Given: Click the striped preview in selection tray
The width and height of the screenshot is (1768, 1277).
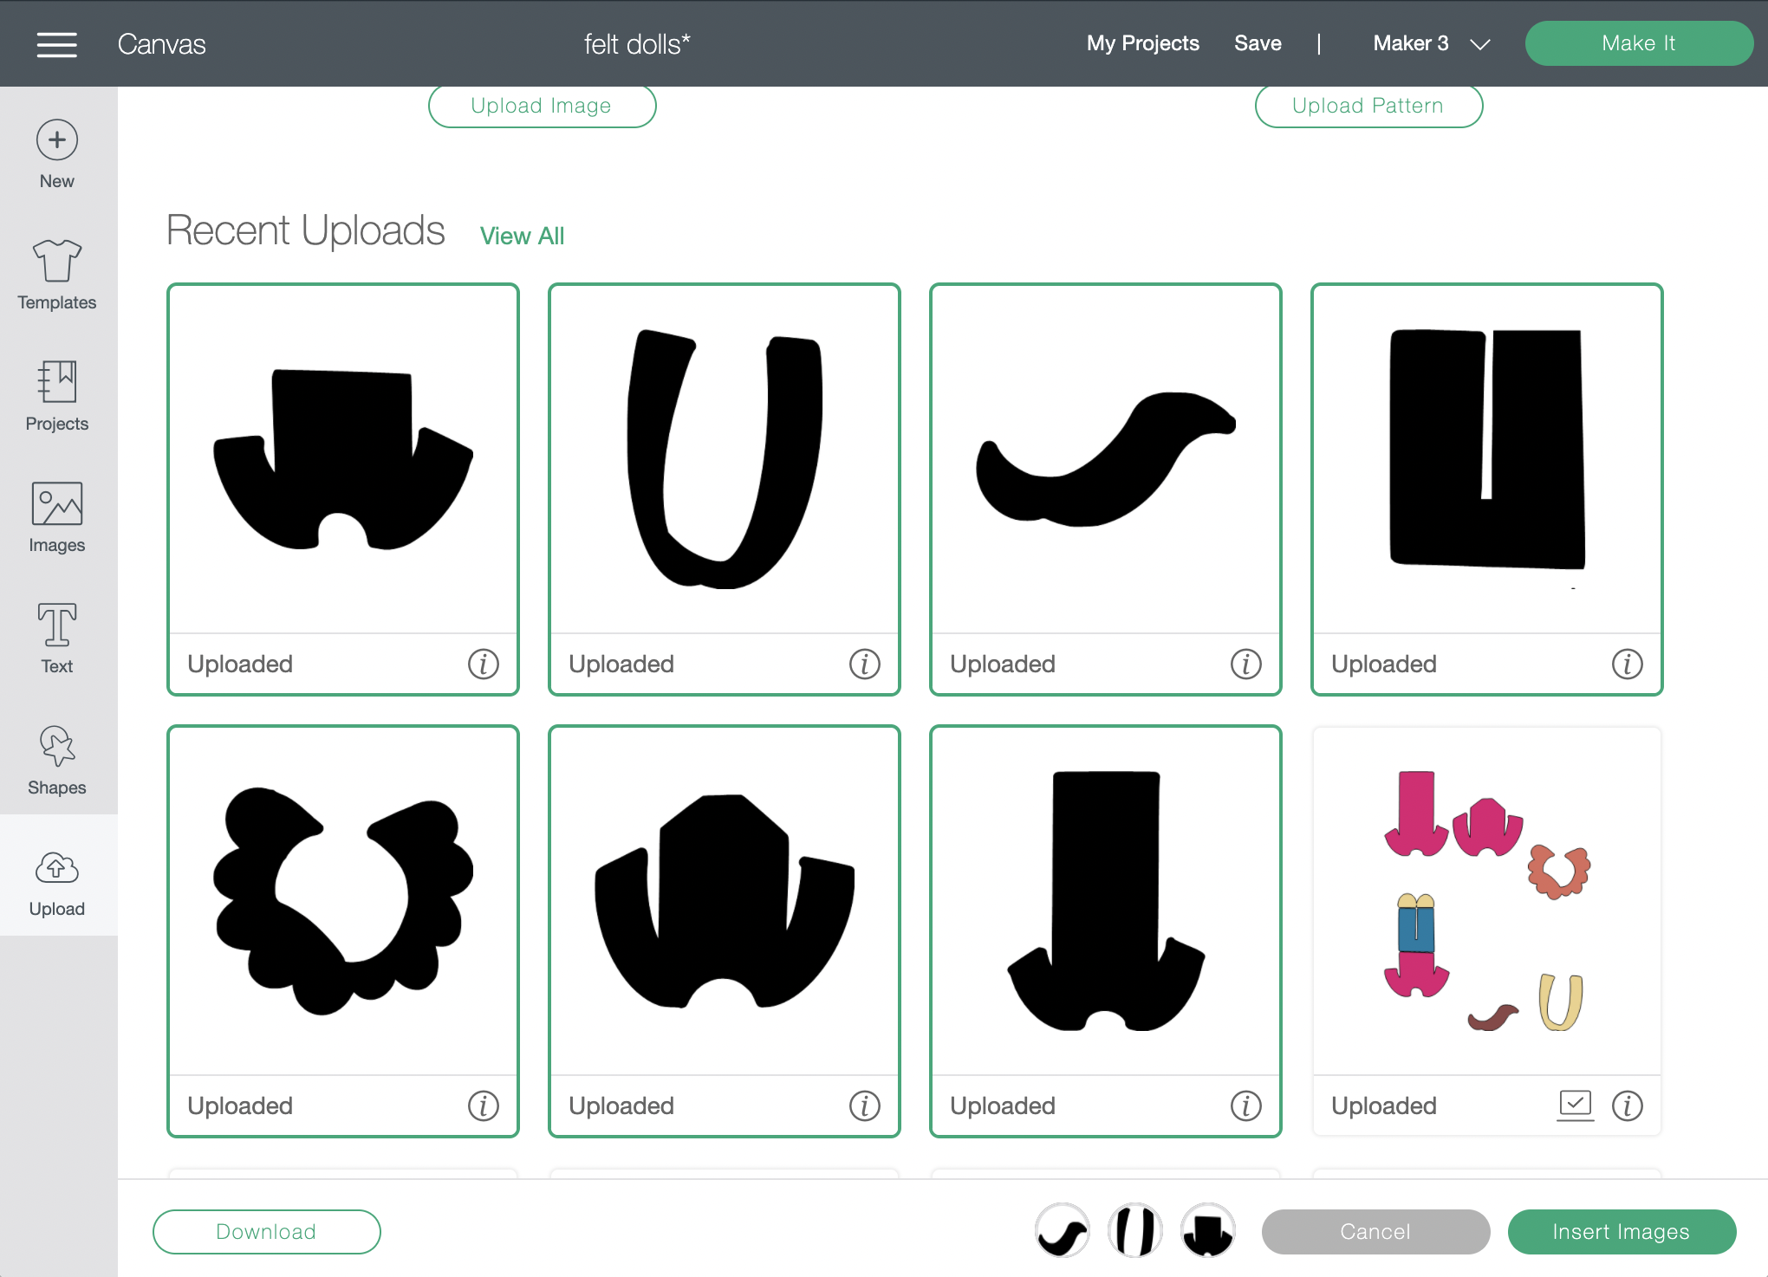Looking at the screenshot, I should (1135, 1230).
